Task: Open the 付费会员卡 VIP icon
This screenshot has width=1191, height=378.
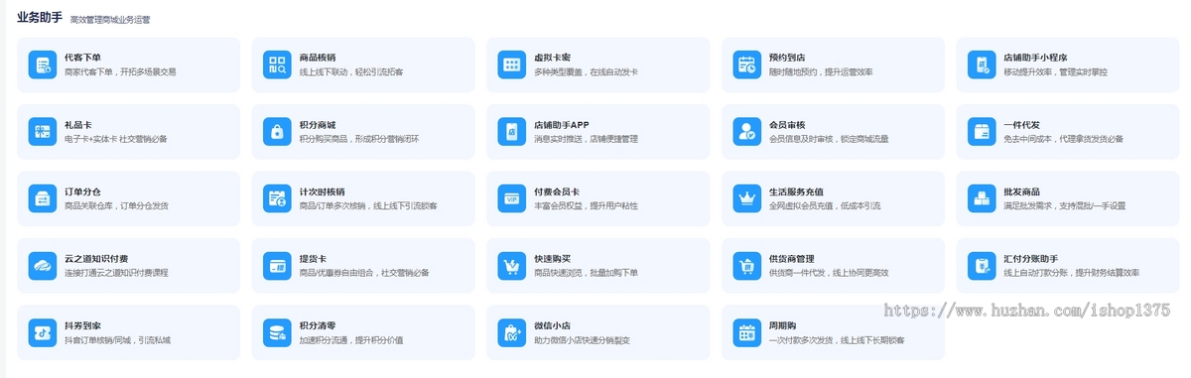Action: 511,198
